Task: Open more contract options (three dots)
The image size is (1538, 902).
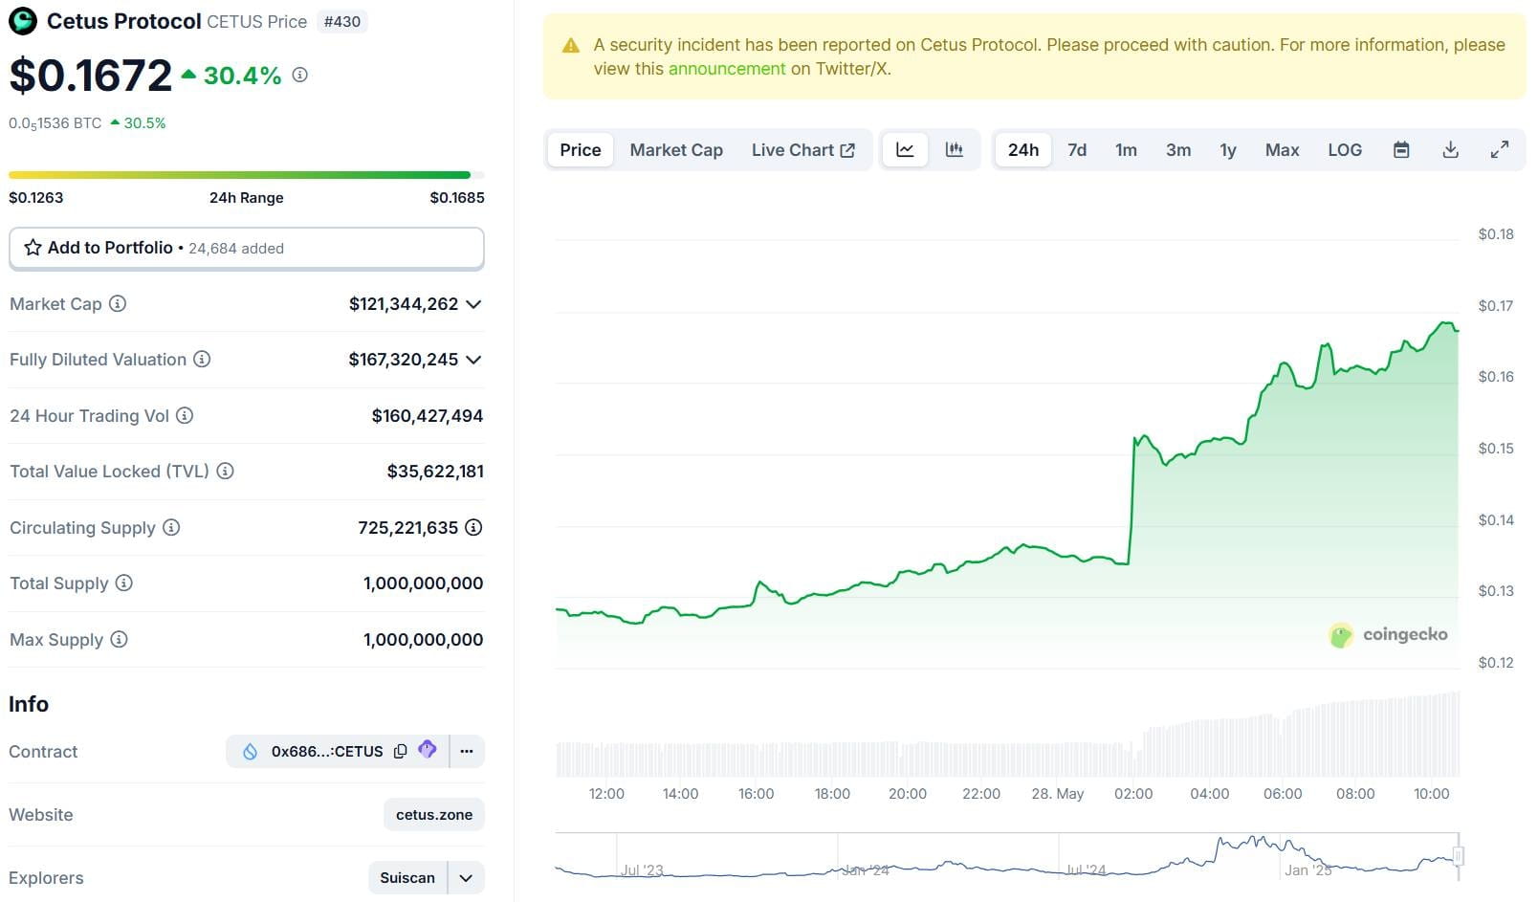Action: click(x=467, y=752)
